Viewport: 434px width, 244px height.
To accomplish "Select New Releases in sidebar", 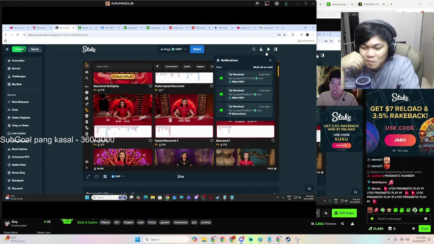I will pos(20,102).
